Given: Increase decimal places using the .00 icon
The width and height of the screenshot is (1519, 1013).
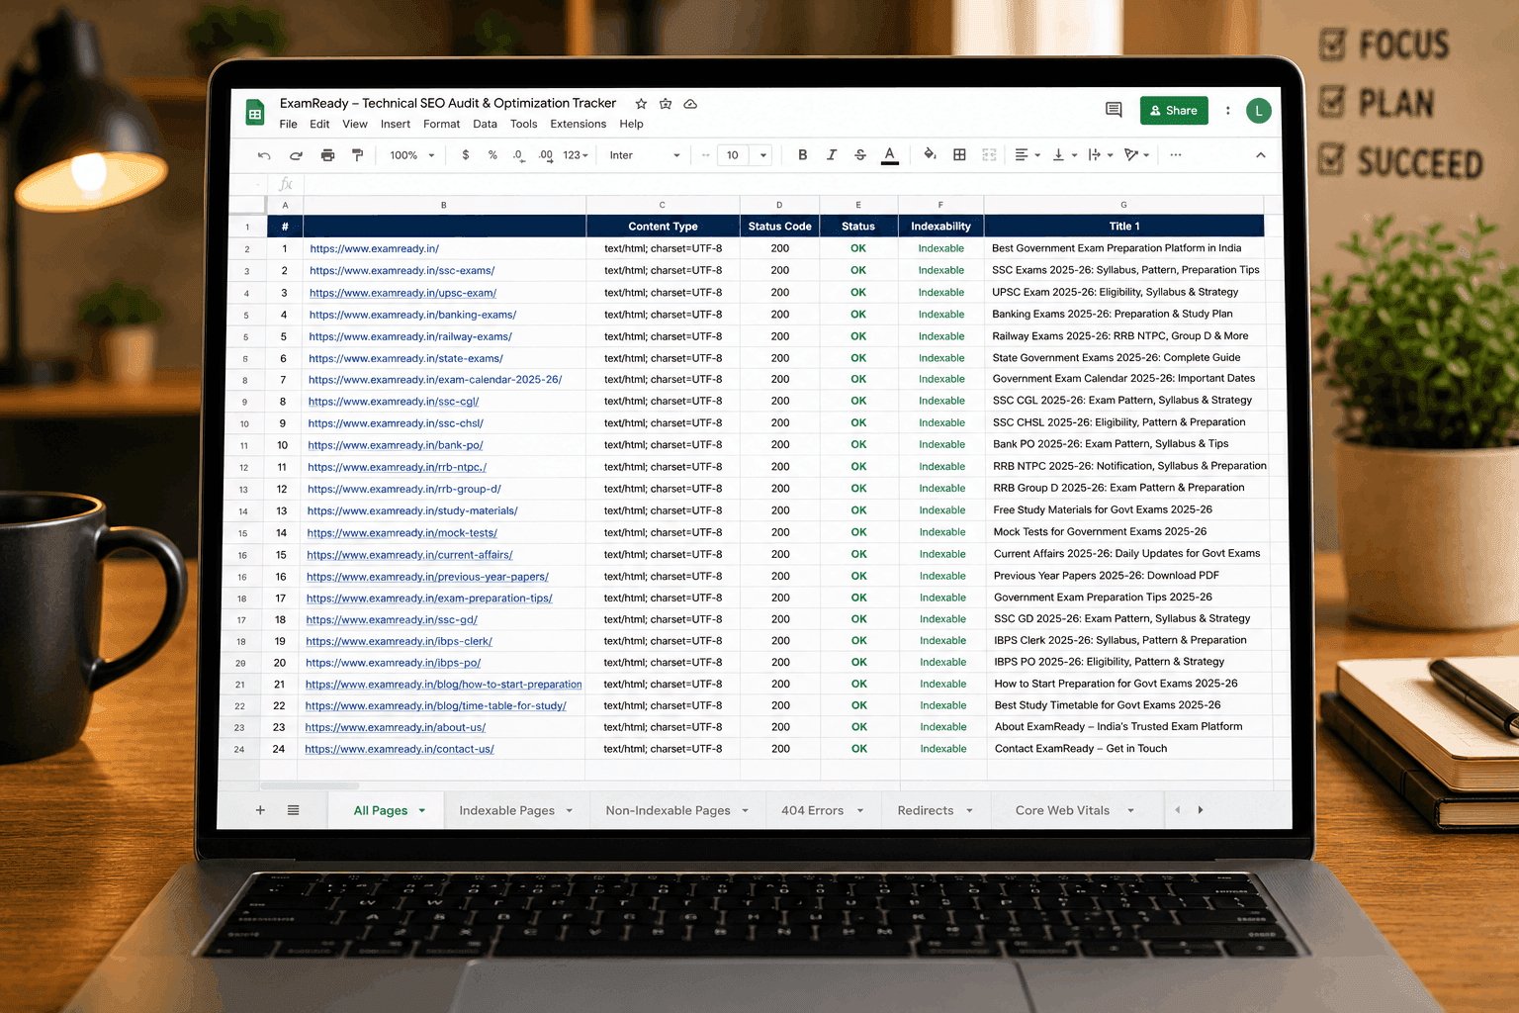Looking at the screenshot, I should 546,155.
